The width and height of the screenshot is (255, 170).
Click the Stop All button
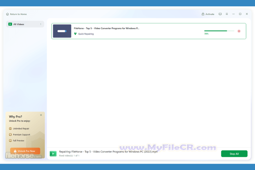(x=234, y=154)
